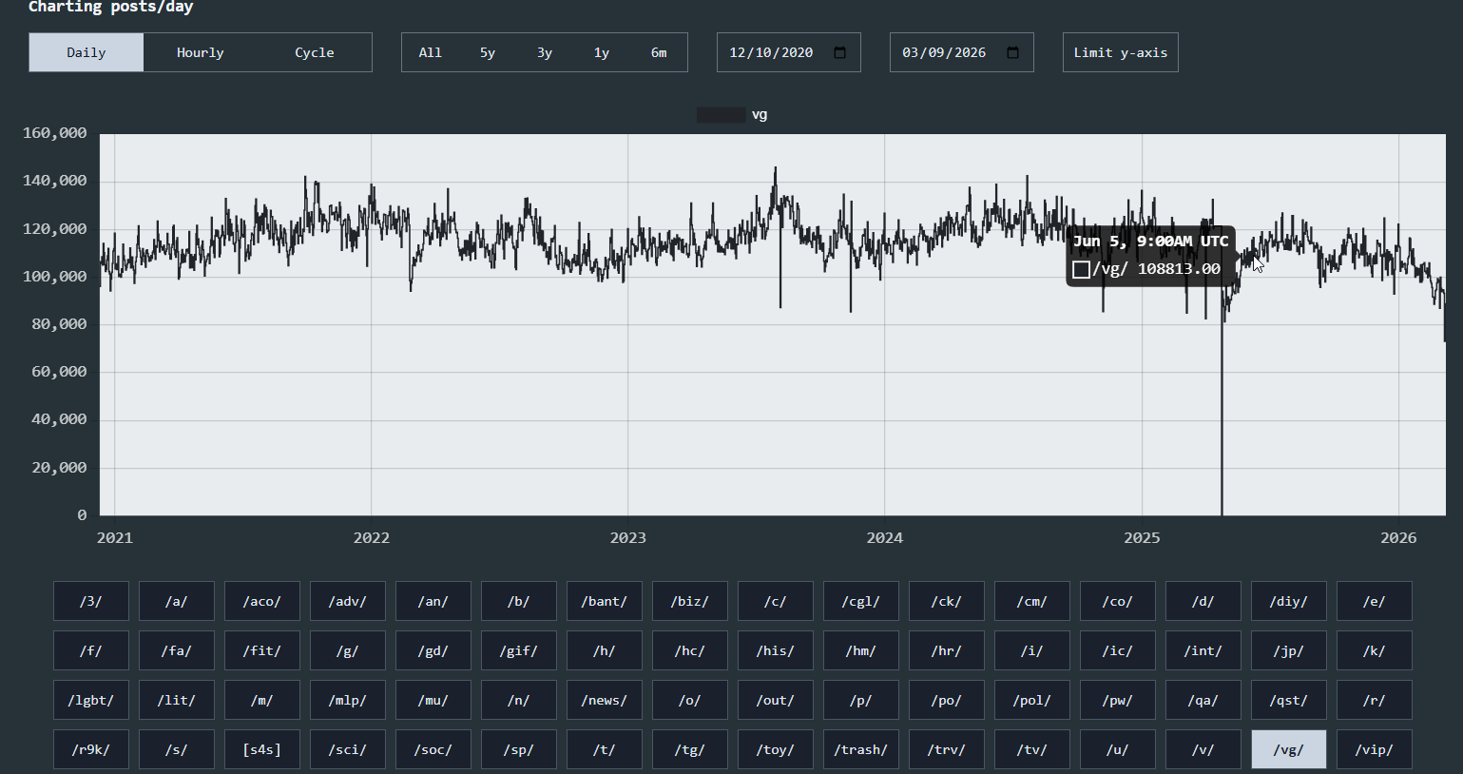Click the /news/ board button
1463x774 pixels.
[x=605, y=700]
